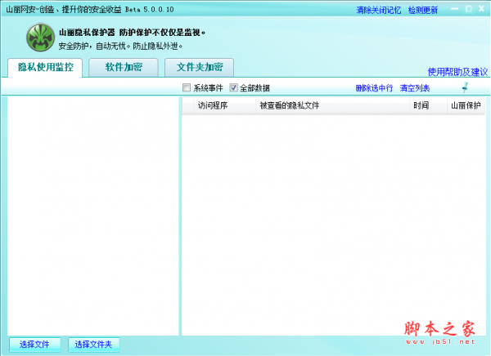Open the 文件夹加密 tab
Viewport: 491px width, 356px height.
tap(200, 67)
